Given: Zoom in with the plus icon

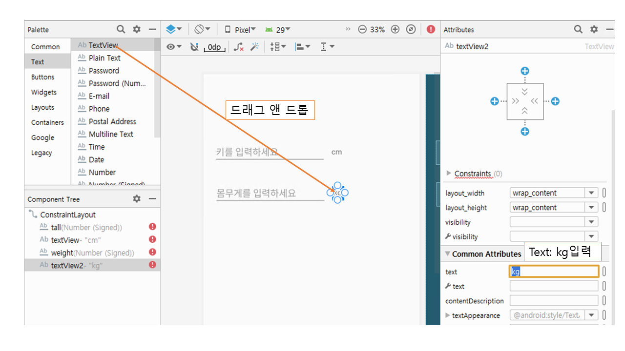Looking at the screenshot, I should pos(395,29).
